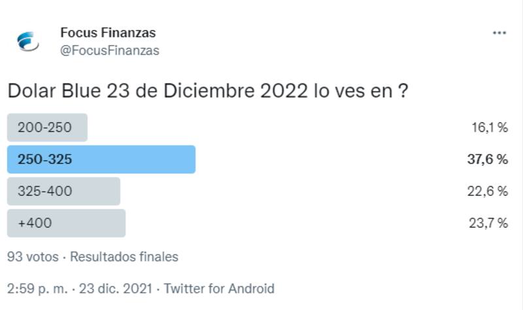
Task: Select the +400 poll option bar
Action: click(x=66, y=223)
